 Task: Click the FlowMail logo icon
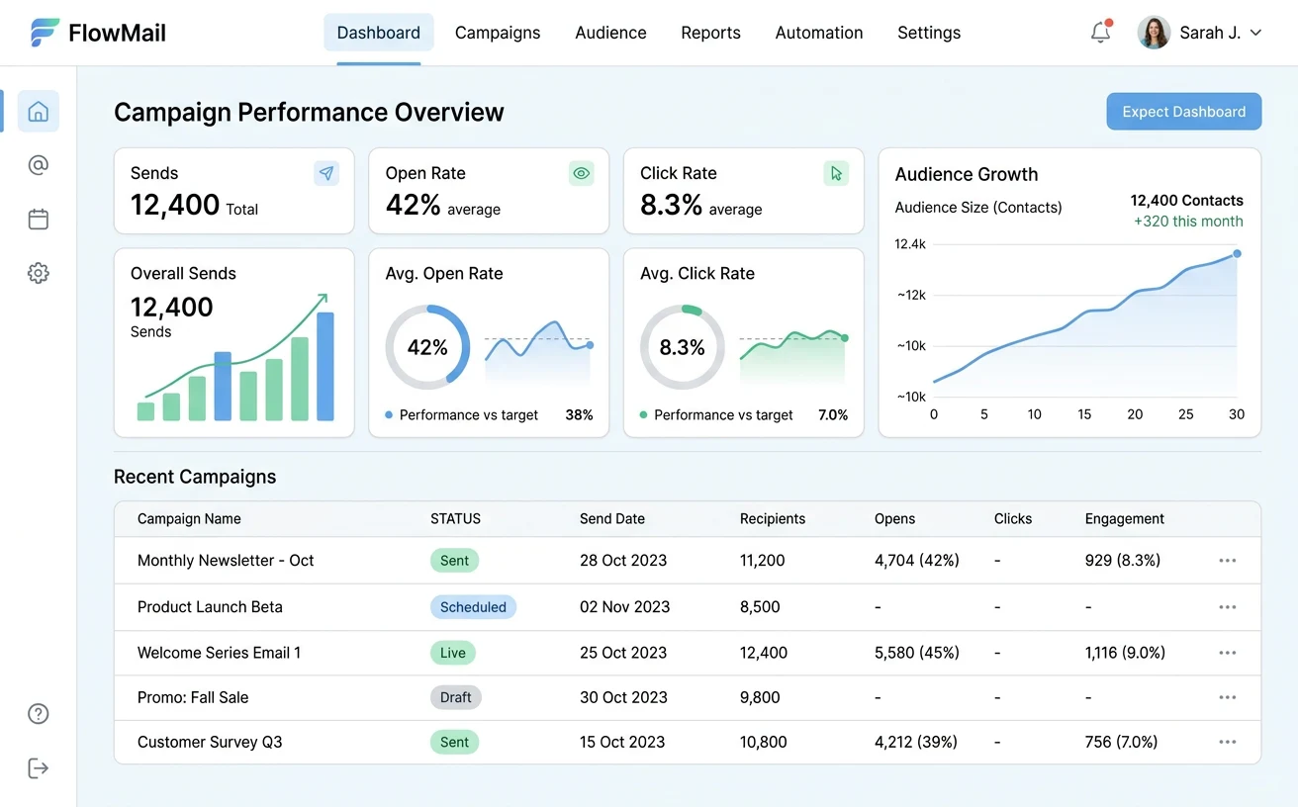coord(45,33)
